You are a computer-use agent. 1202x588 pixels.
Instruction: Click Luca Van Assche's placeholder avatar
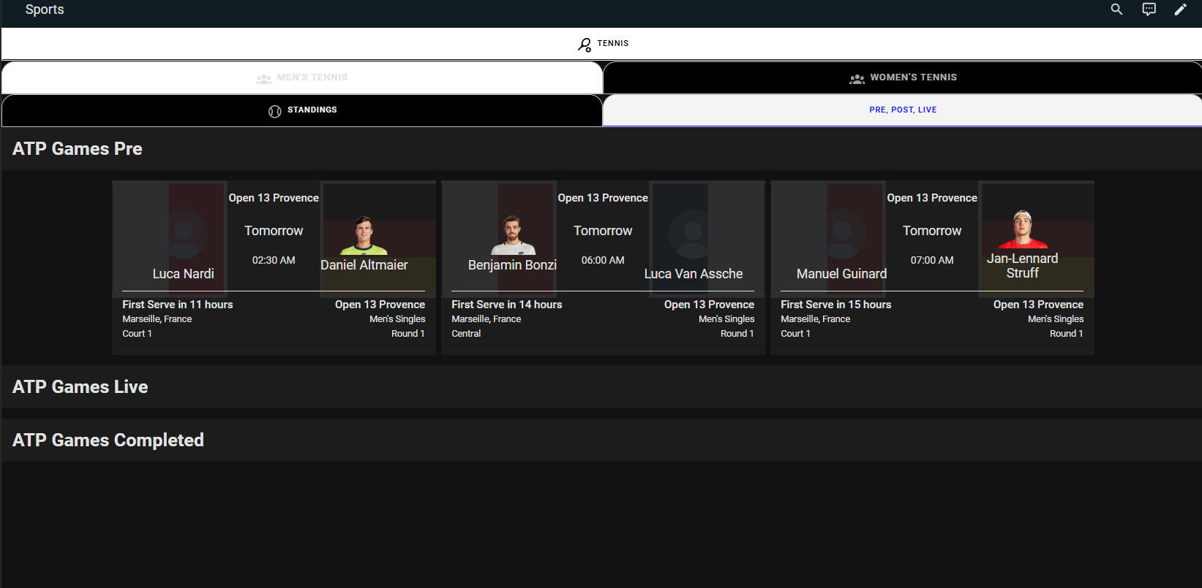pos(693,234)
